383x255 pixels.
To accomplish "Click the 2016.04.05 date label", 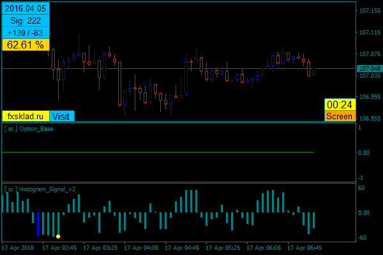I will pyautogui.click(x=26, y=8).
